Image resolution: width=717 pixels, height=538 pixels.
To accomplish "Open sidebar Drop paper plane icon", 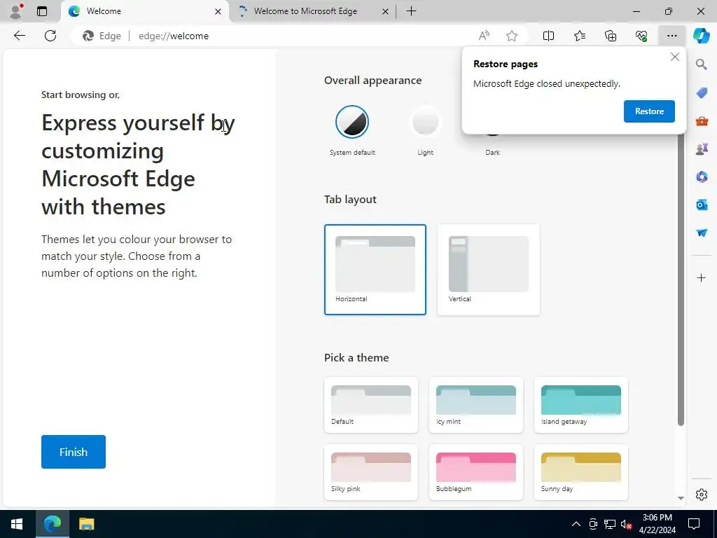I will [x=702, y=233].
